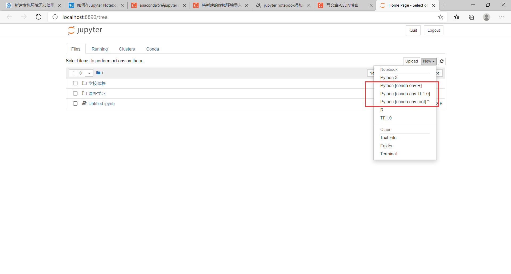The height and width of the screenshot is (274, 511).
Task: Close the anaconda安装jupyter tab
Action: tap(184, 5)
